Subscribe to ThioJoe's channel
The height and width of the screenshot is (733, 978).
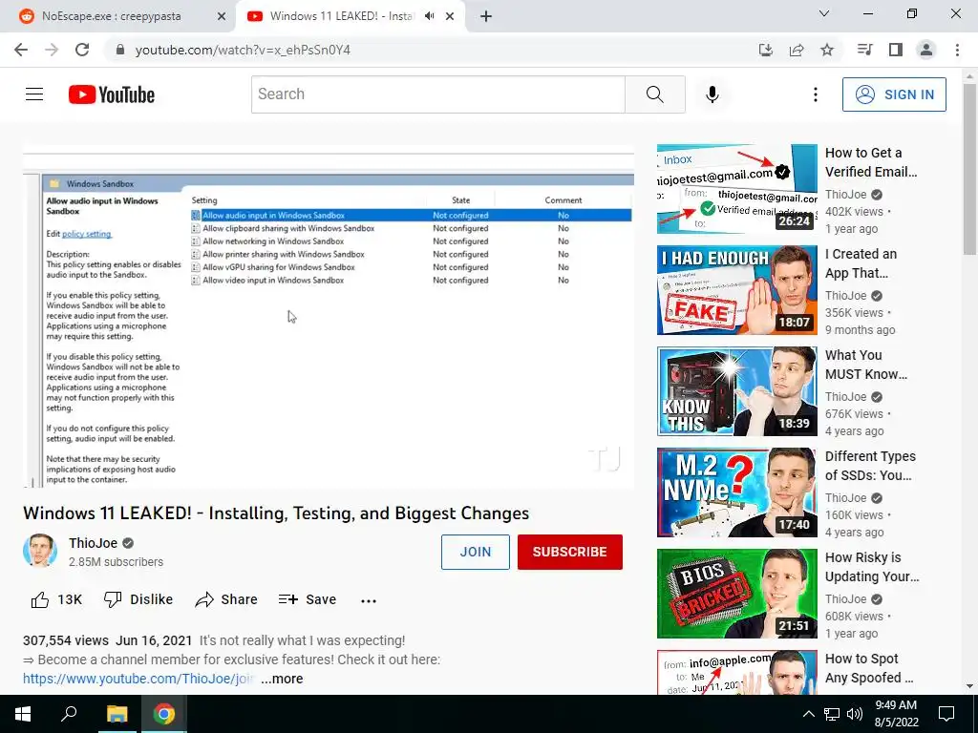tap(569, 552)
